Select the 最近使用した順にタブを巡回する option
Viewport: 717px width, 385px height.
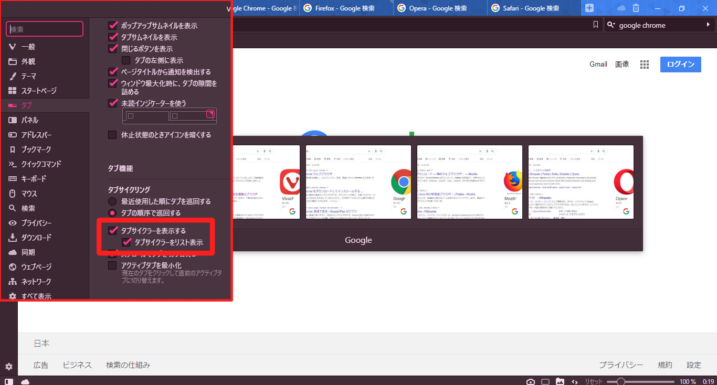click(112, 201)
